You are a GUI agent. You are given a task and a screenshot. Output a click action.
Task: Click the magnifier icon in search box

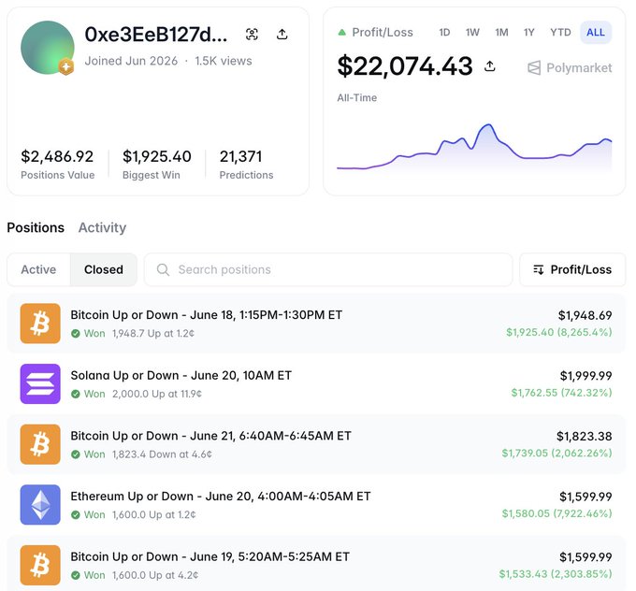(x=163, y=269)
